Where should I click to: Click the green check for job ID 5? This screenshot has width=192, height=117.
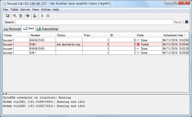(138, 40)
